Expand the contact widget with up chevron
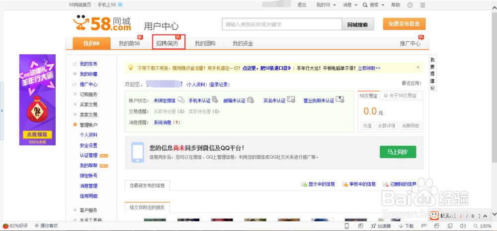 coord(486,216)
